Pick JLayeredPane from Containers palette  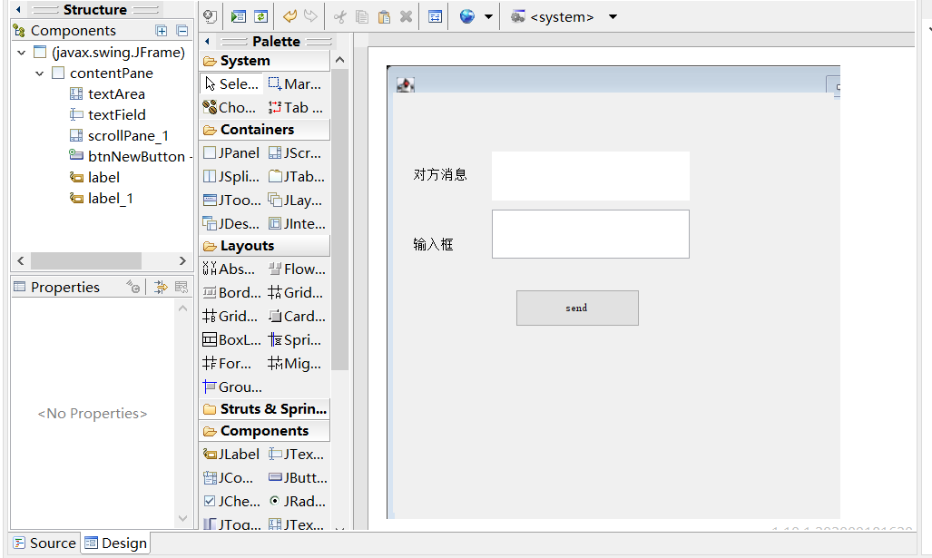[295, 201]
